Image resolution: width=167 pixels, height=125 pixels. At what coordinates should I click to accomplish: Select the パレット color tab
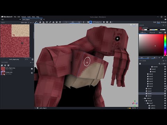pyautogui.click(x=152, y=33)
